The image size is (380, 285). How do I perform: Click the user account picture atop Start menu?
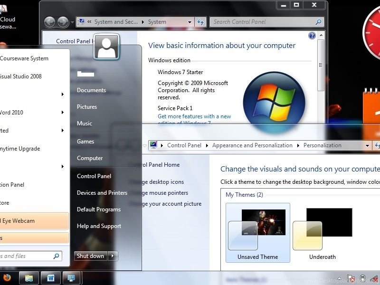point(106,47)
